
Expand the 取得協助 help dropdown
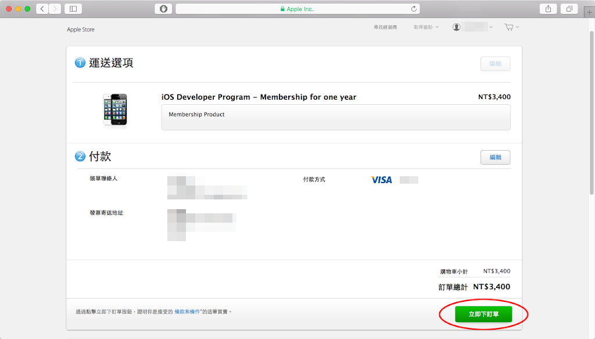[x=426, y=27]
